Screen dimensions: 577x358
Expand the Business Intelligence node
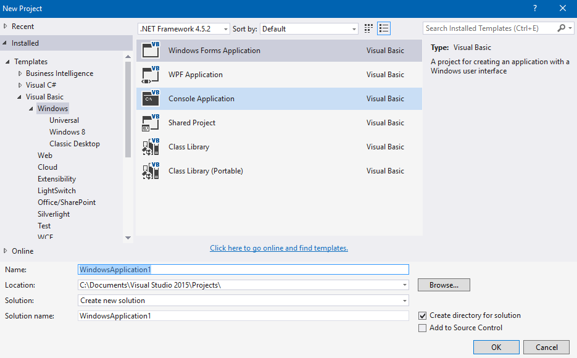point(20,73)
